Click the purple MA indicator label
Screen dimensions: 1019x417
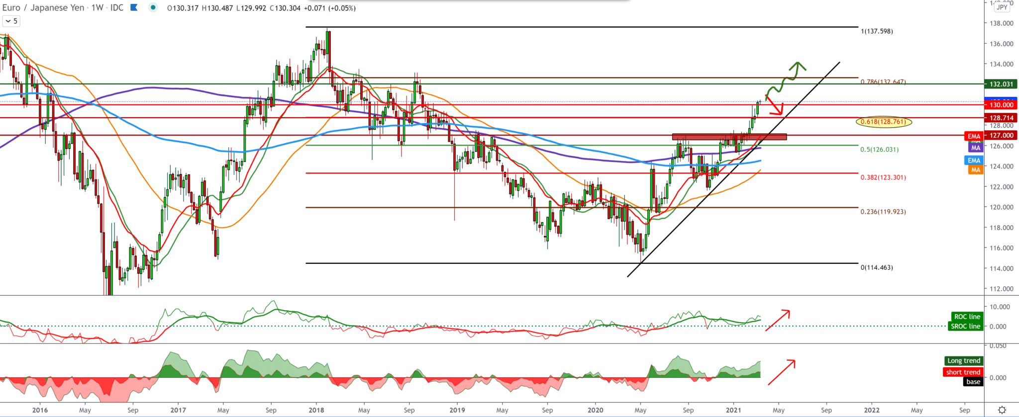pos(976,148)
